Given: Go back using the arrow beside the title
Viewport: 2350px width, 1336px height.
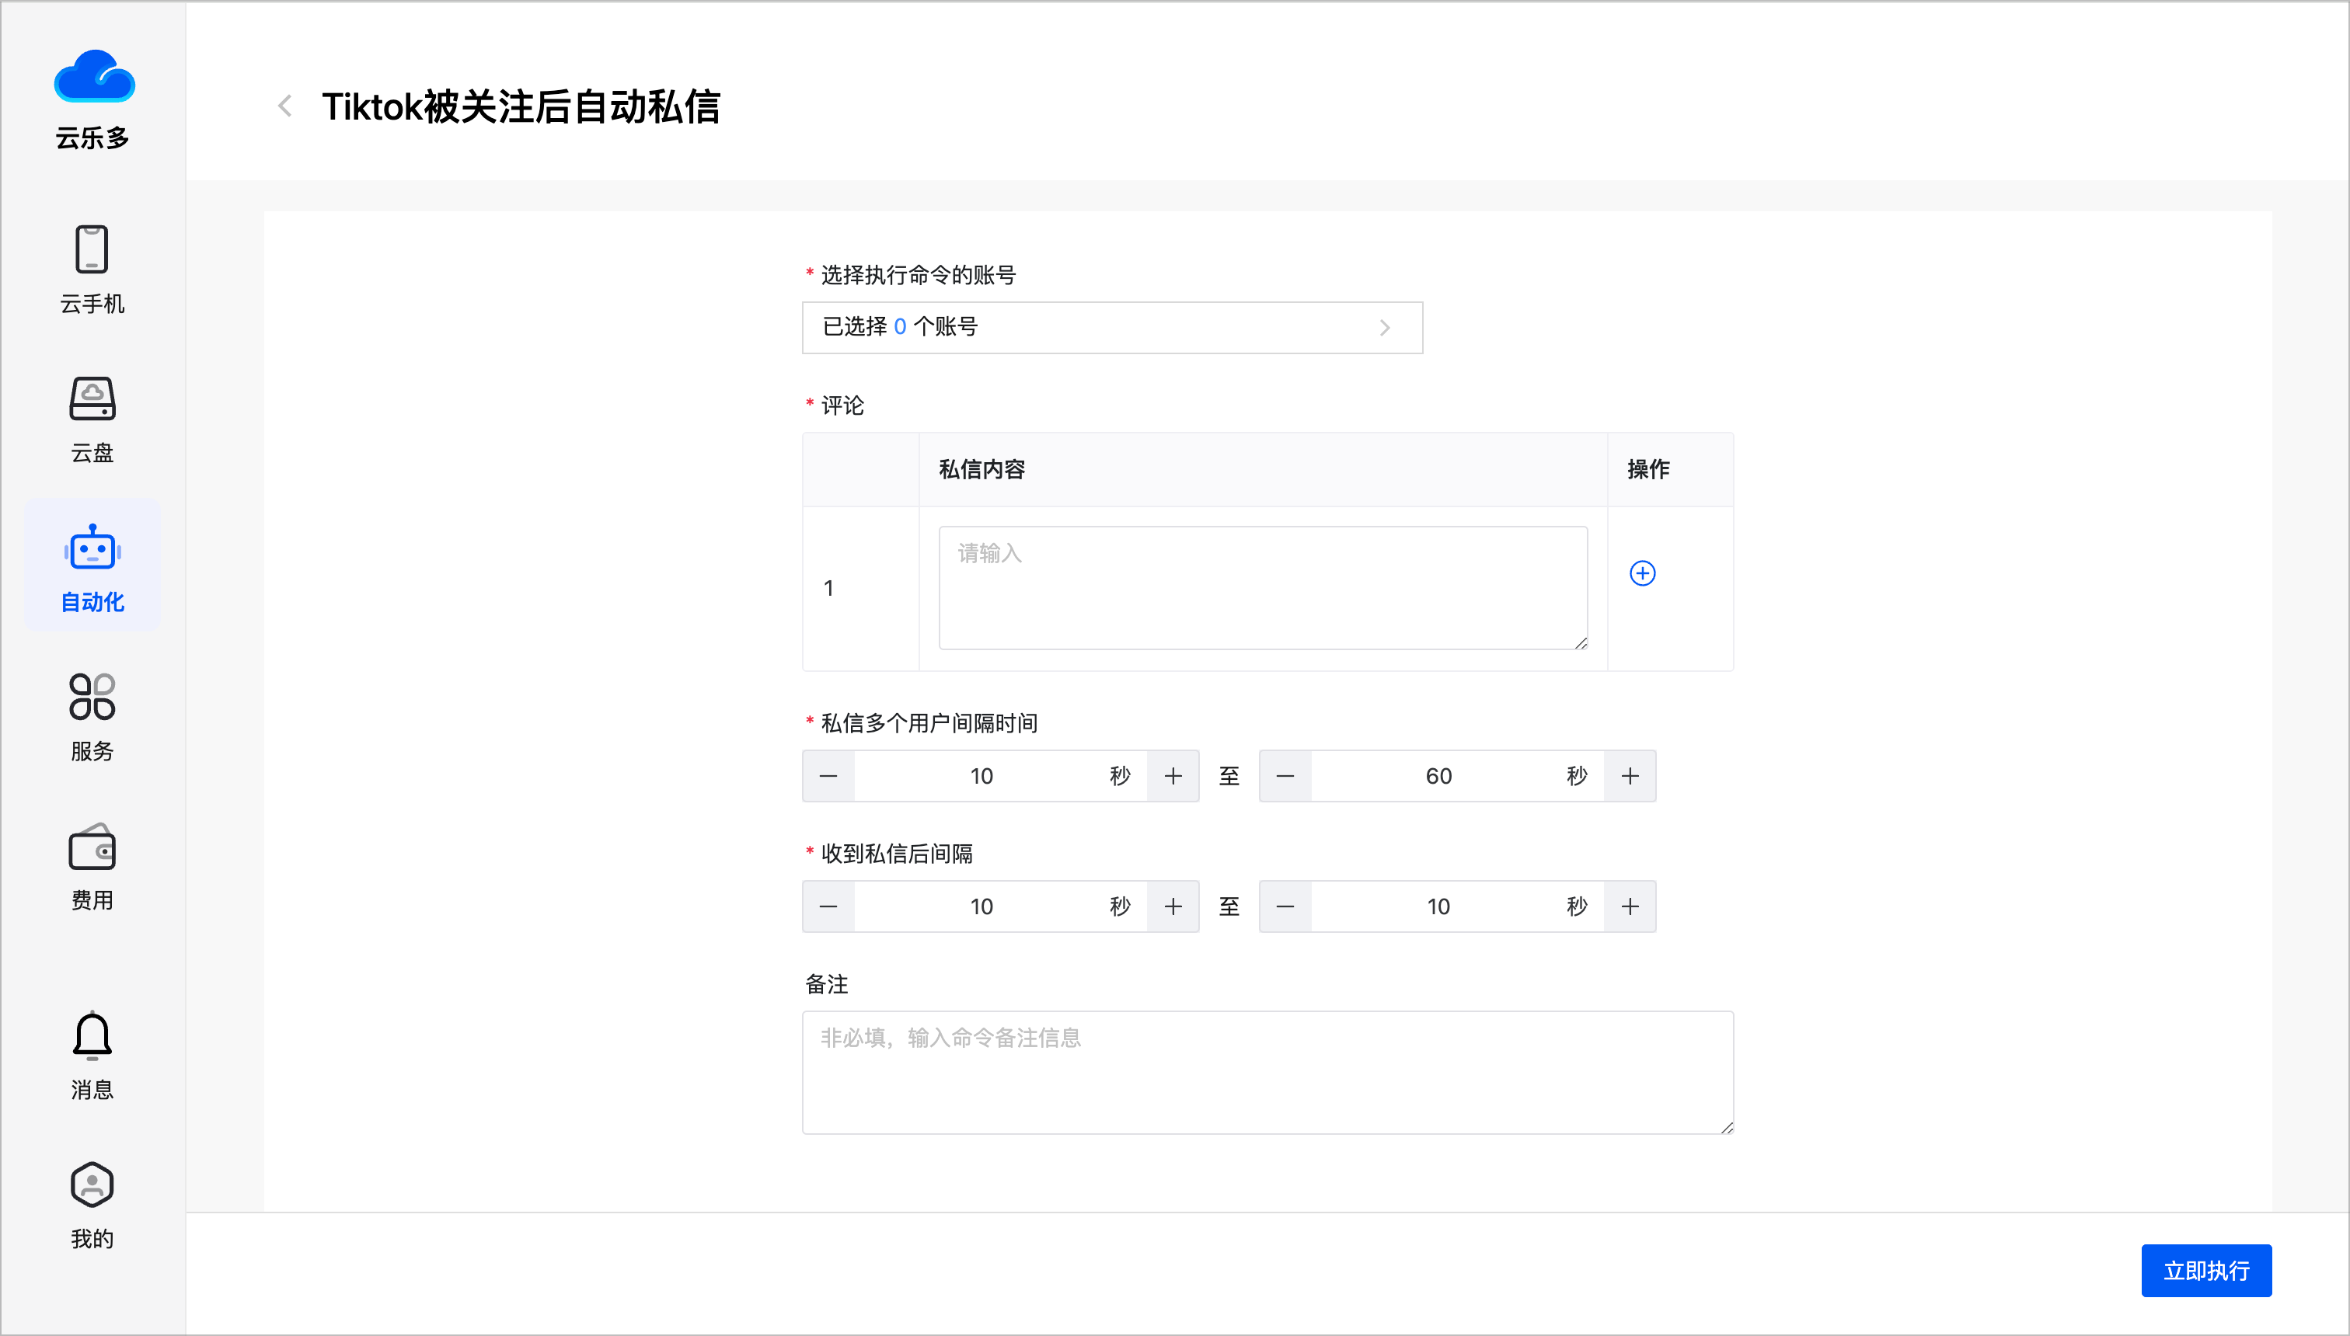Looking at the screenshot, I should [285, 106].
